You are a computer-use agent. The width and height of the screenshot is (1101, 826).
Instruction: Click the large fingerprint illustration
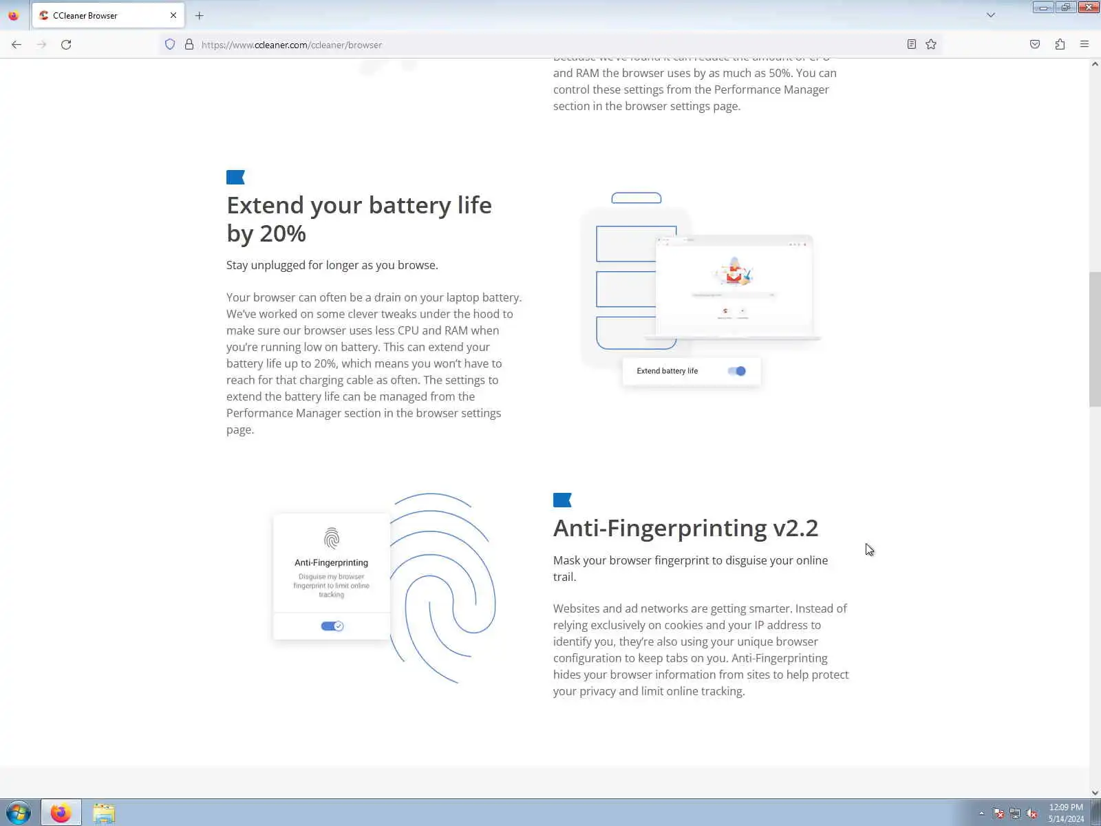pyautogui.click(x=442, y=589)
